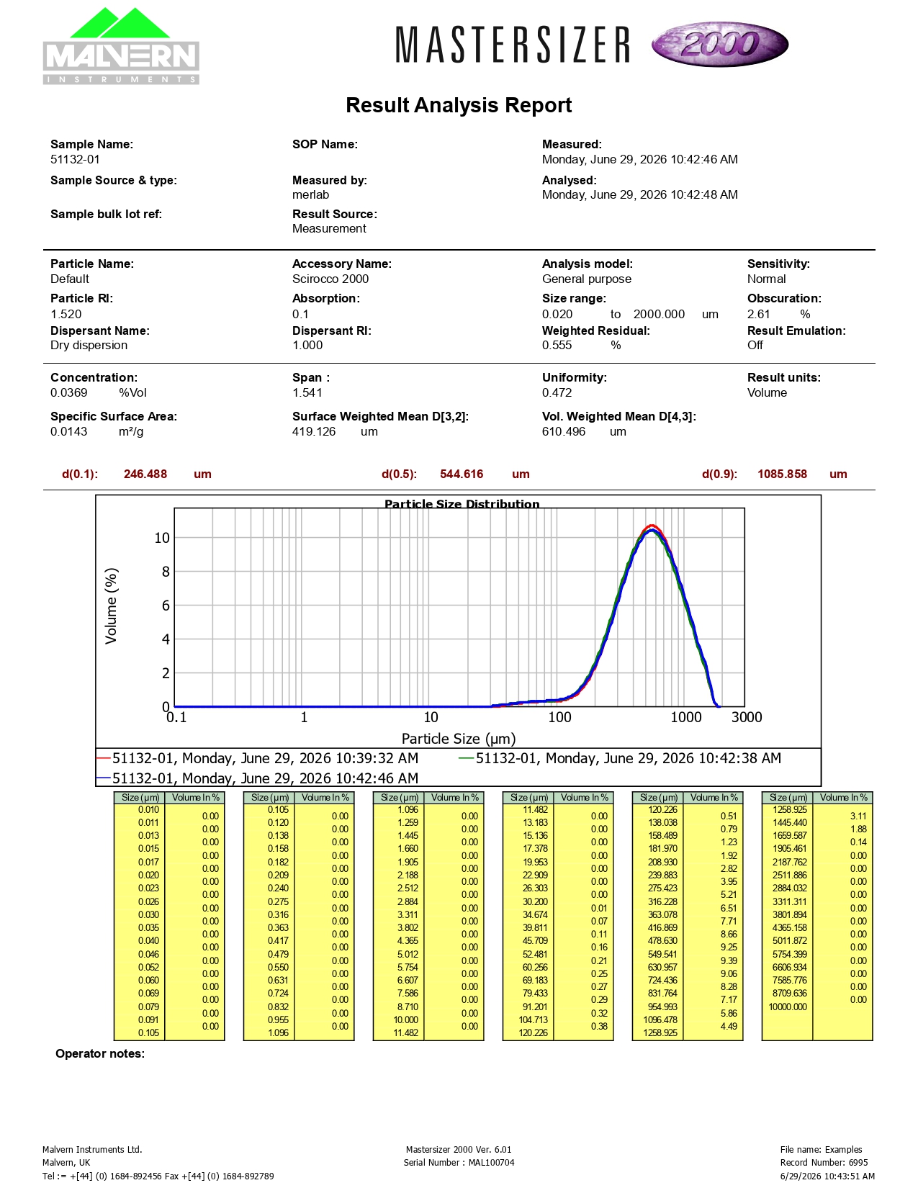The width and height of the screenshot is (918, 1188).
Task: Click the Result Emulation value Off
Action: click(755, 345)
